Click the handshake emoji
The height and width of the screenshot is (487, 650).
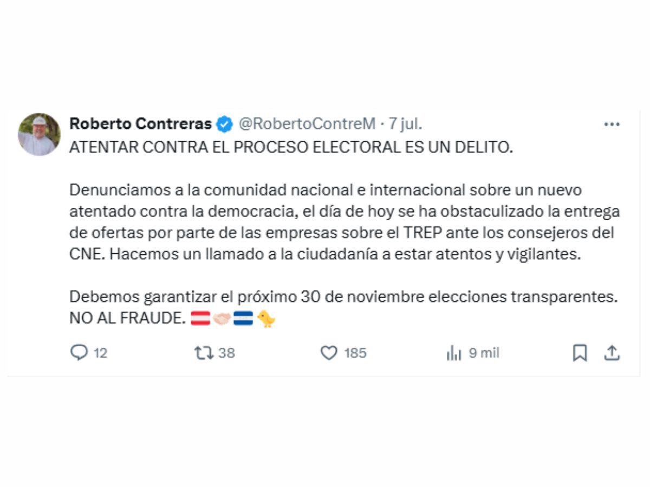pyautogui.click(x=222, y=319)
